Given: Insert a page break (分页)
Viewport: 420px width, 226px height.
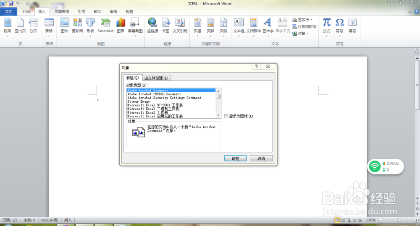Looking at the screenshot, I should point(33,26).
